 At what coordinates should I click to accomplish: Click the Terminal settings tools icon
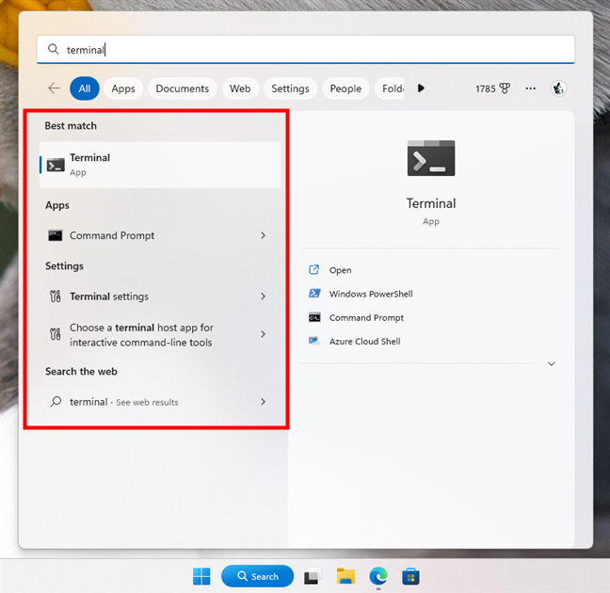coord(55,296)
